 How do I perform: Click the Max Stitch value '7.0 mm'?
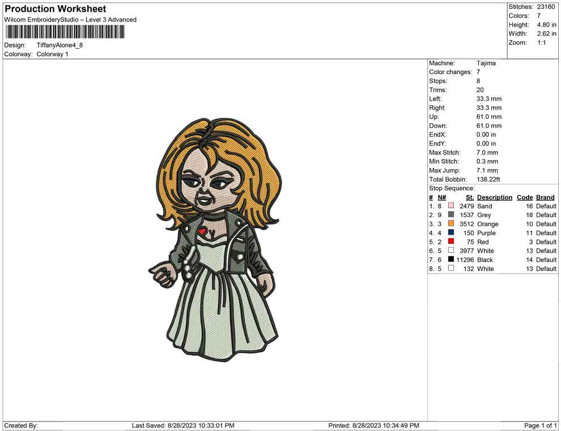point(487,153)
